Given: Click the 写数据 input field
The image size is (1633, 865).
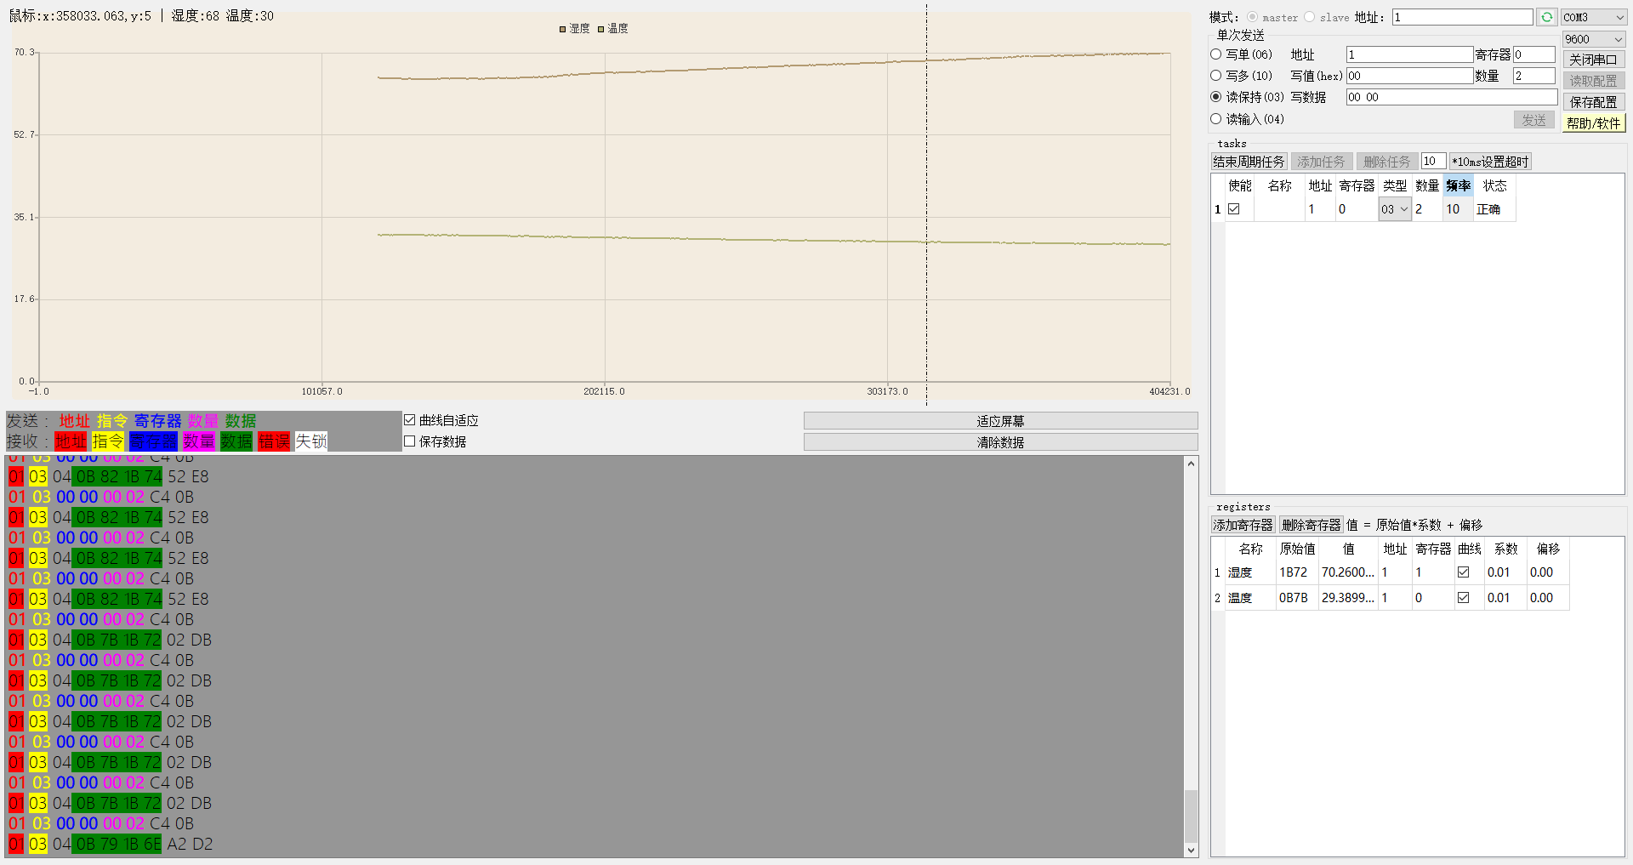Looking at the screenshot, I should click(1450, 96).
